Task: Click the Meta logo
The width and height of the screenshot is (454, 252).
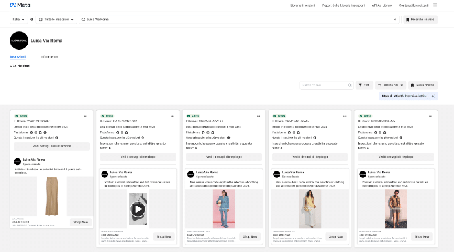Action: click(x=20, y=5)
